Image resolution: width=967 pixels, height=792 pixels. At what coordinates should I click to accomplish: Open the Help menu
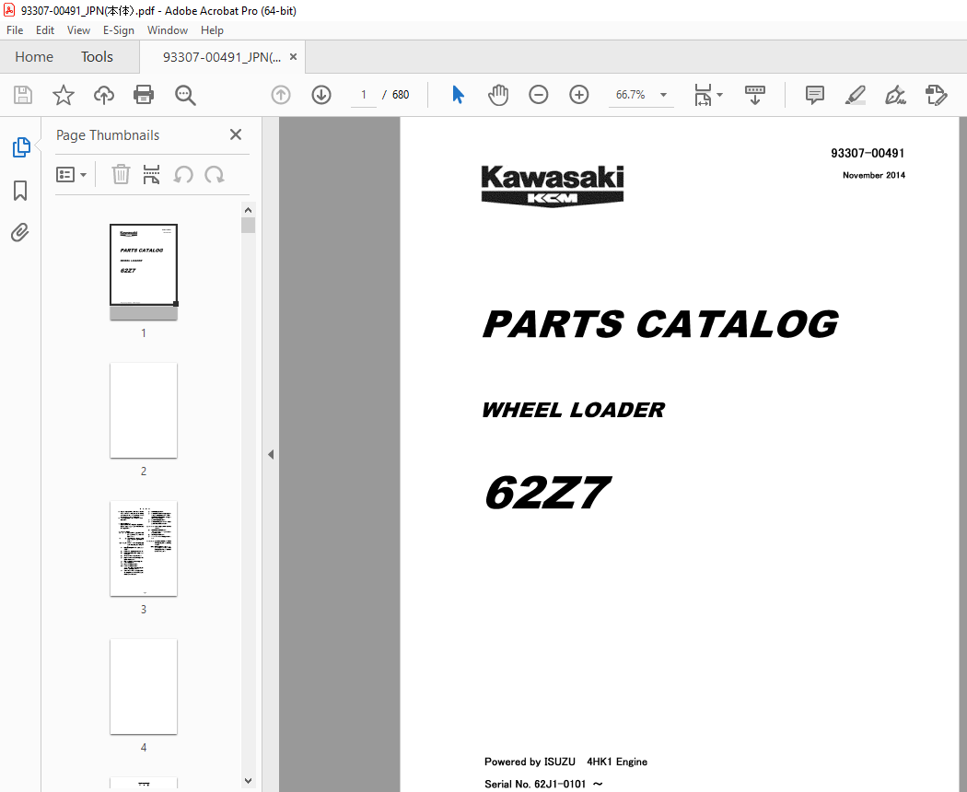pyautogui.click(x=212, y=30)
